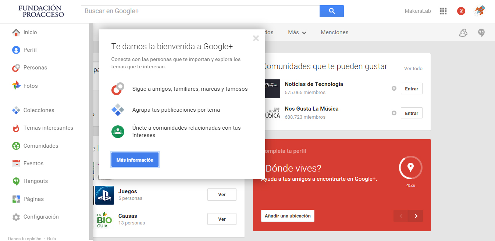Image resolution: width=495 pixels, height=241 pixels.
Task: Open Hangouts quote icon in sidebar
Action: 16,181
